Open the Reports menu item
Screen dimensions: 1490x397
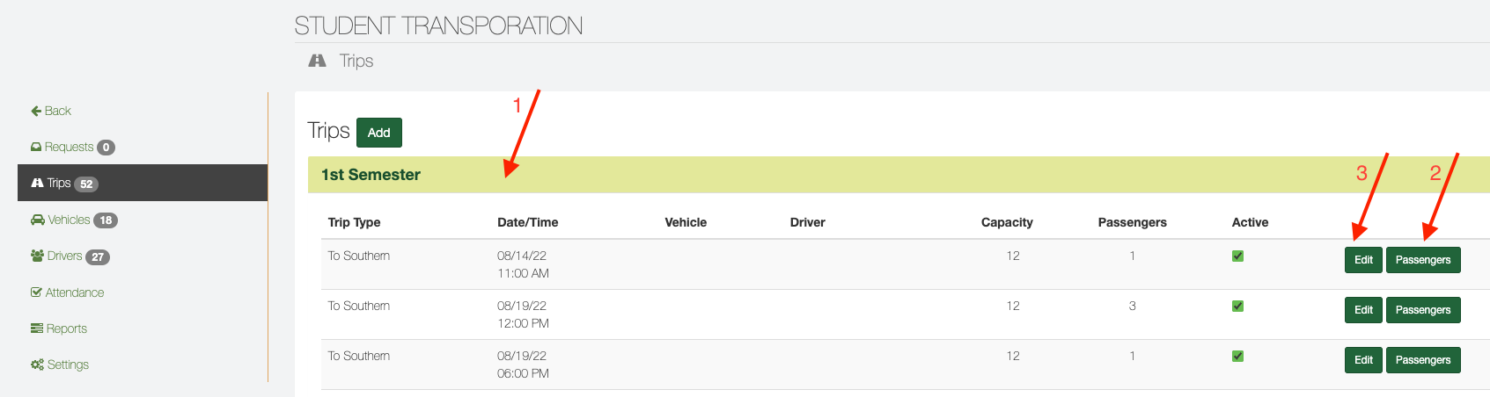67,328
